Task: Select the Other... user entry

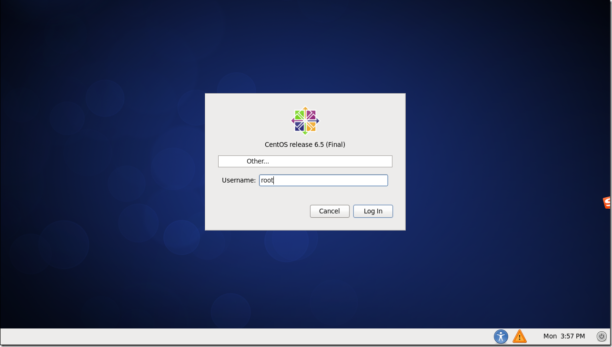Action: click(x=305, y=161)
